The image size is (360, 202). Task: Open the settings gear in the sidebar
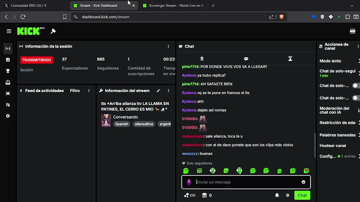[8, 116]
